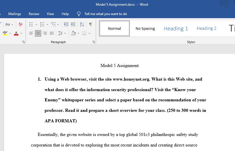Viewport: 235px width, 151px height.
Task: Open Change Case dropdown arrow
Action: 12,24
